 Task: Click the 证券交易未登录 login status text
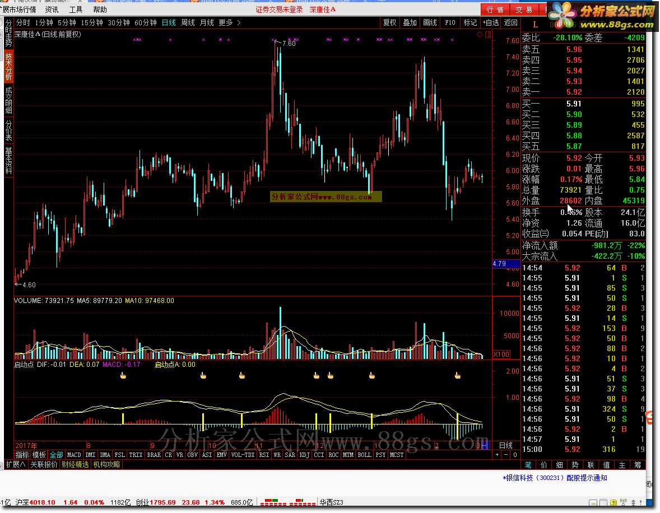(x=279, y=10)
